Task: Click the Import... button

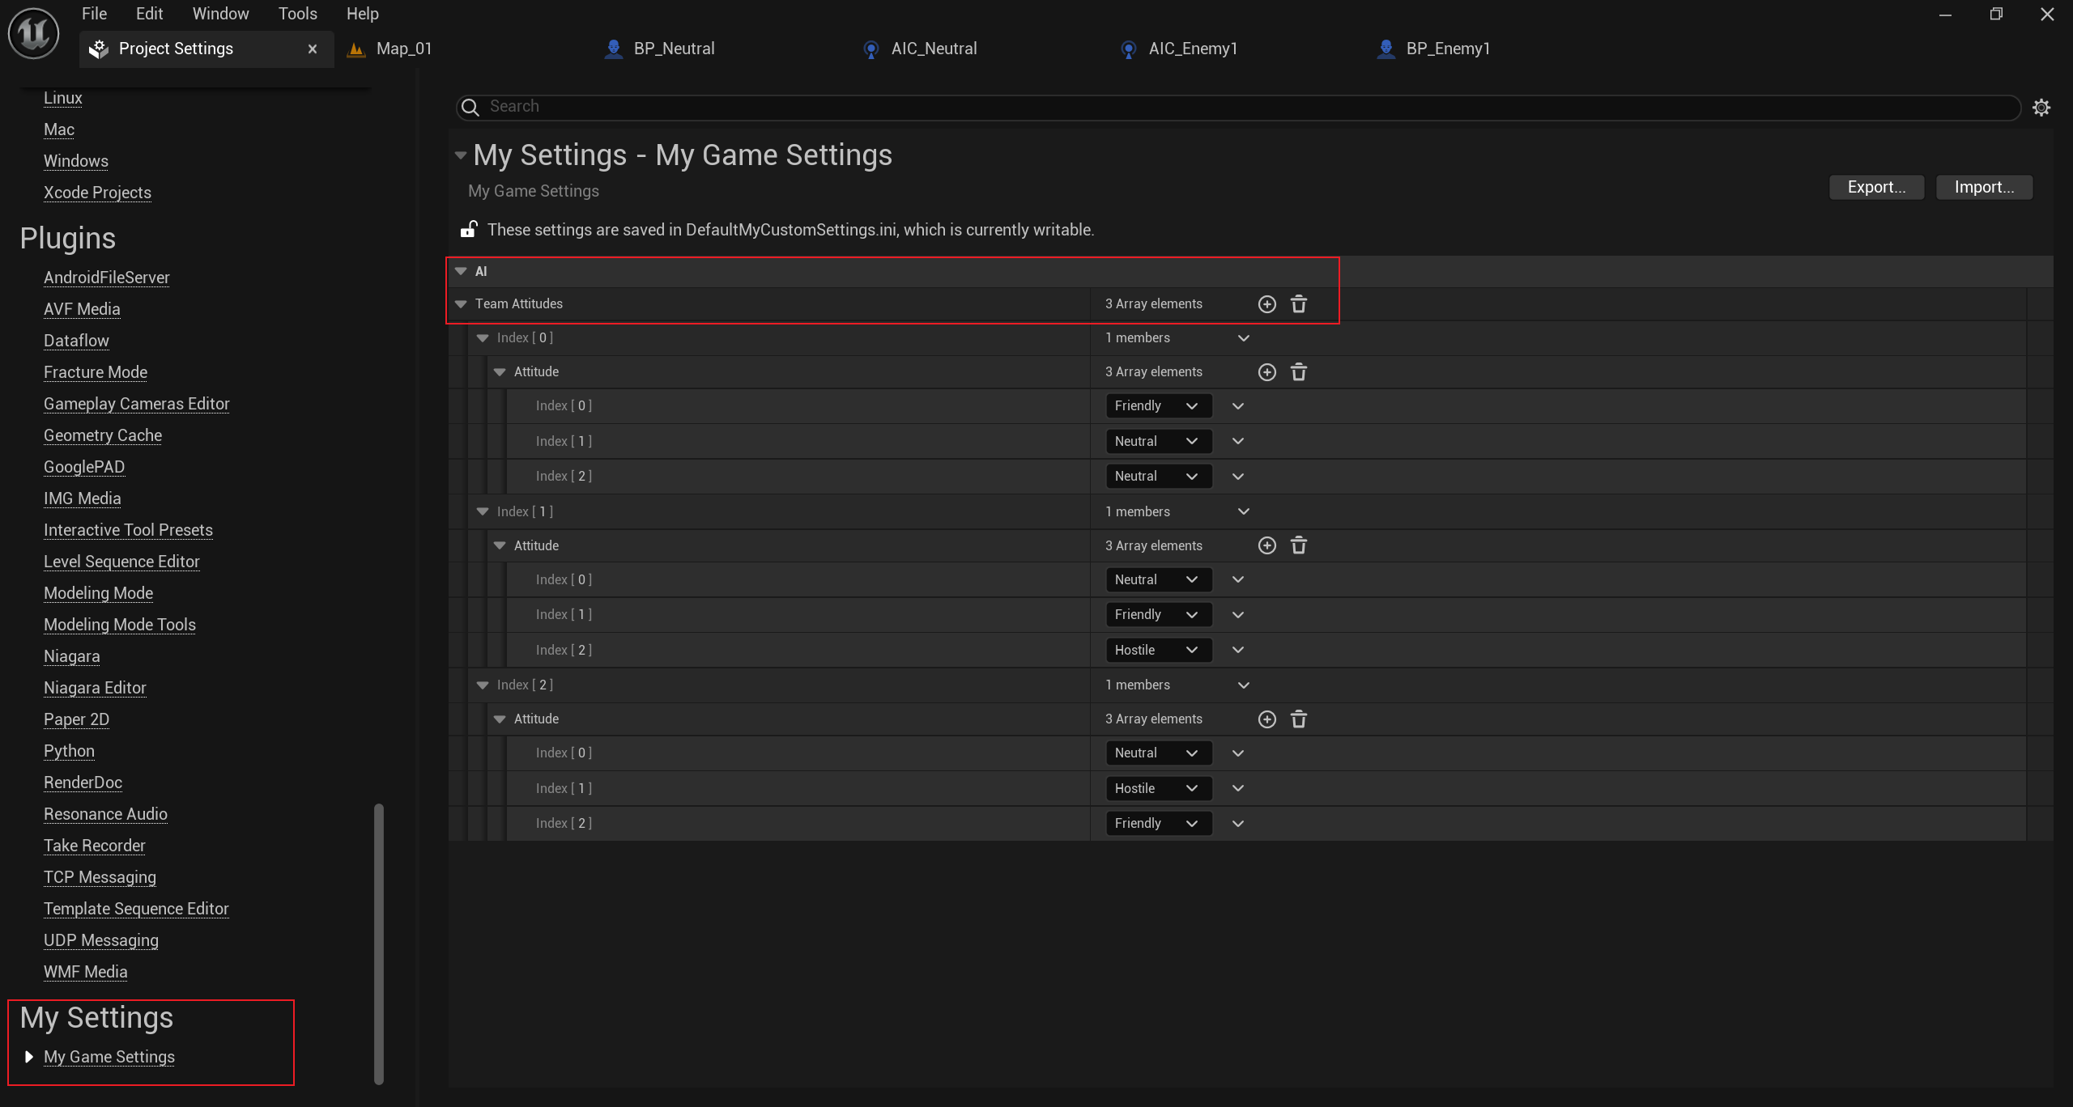Action: (1984, 188)
